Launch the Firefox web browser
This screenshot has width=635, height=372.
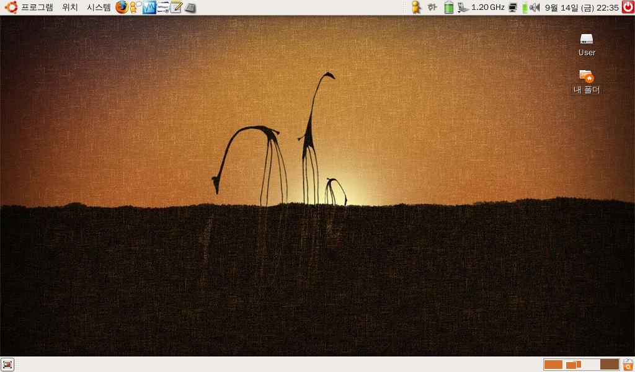pyautogui.click(x=122, y=7)
